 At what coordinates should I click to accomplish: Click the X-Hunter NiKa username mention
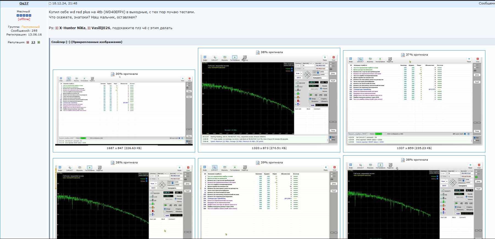[x=72, y=28]
